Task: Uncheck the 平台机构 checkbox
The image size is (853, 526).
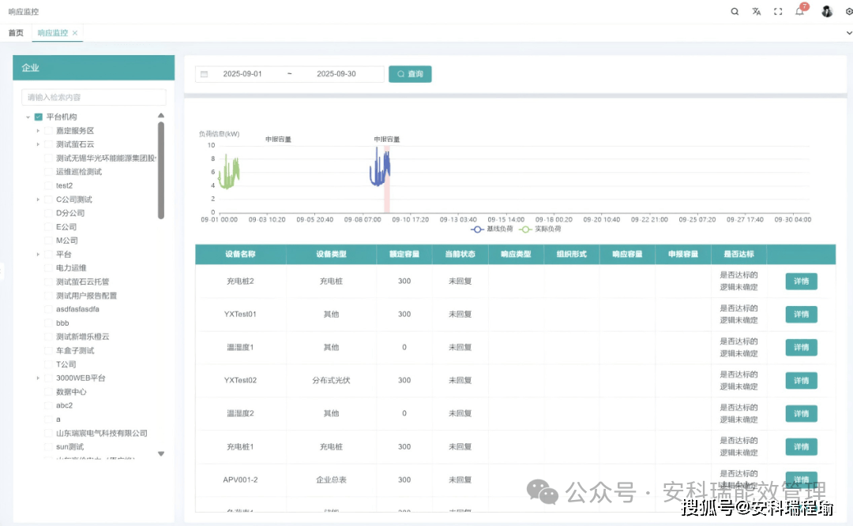Action: pyautogui.click(x=38, y=117)
